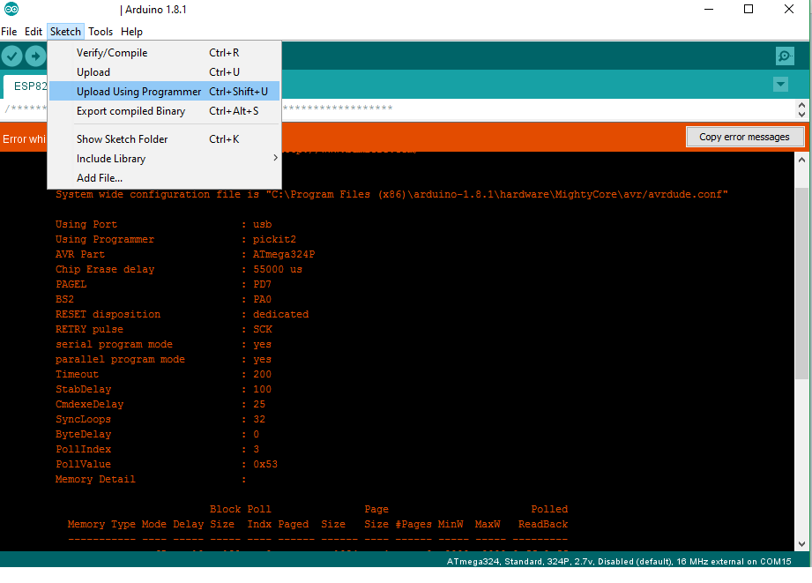Open the Edit menu
The height and width of the screenshot is (583, 812).
(x=34, y=32)
